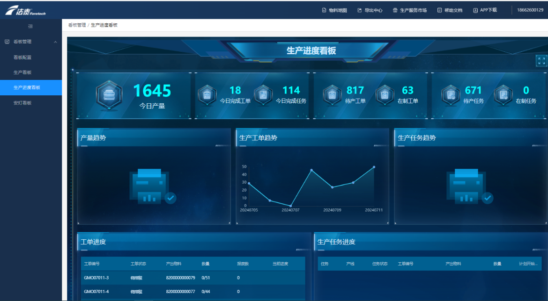Click the 114 今日完成任务 value

click(x=291, y=90)
